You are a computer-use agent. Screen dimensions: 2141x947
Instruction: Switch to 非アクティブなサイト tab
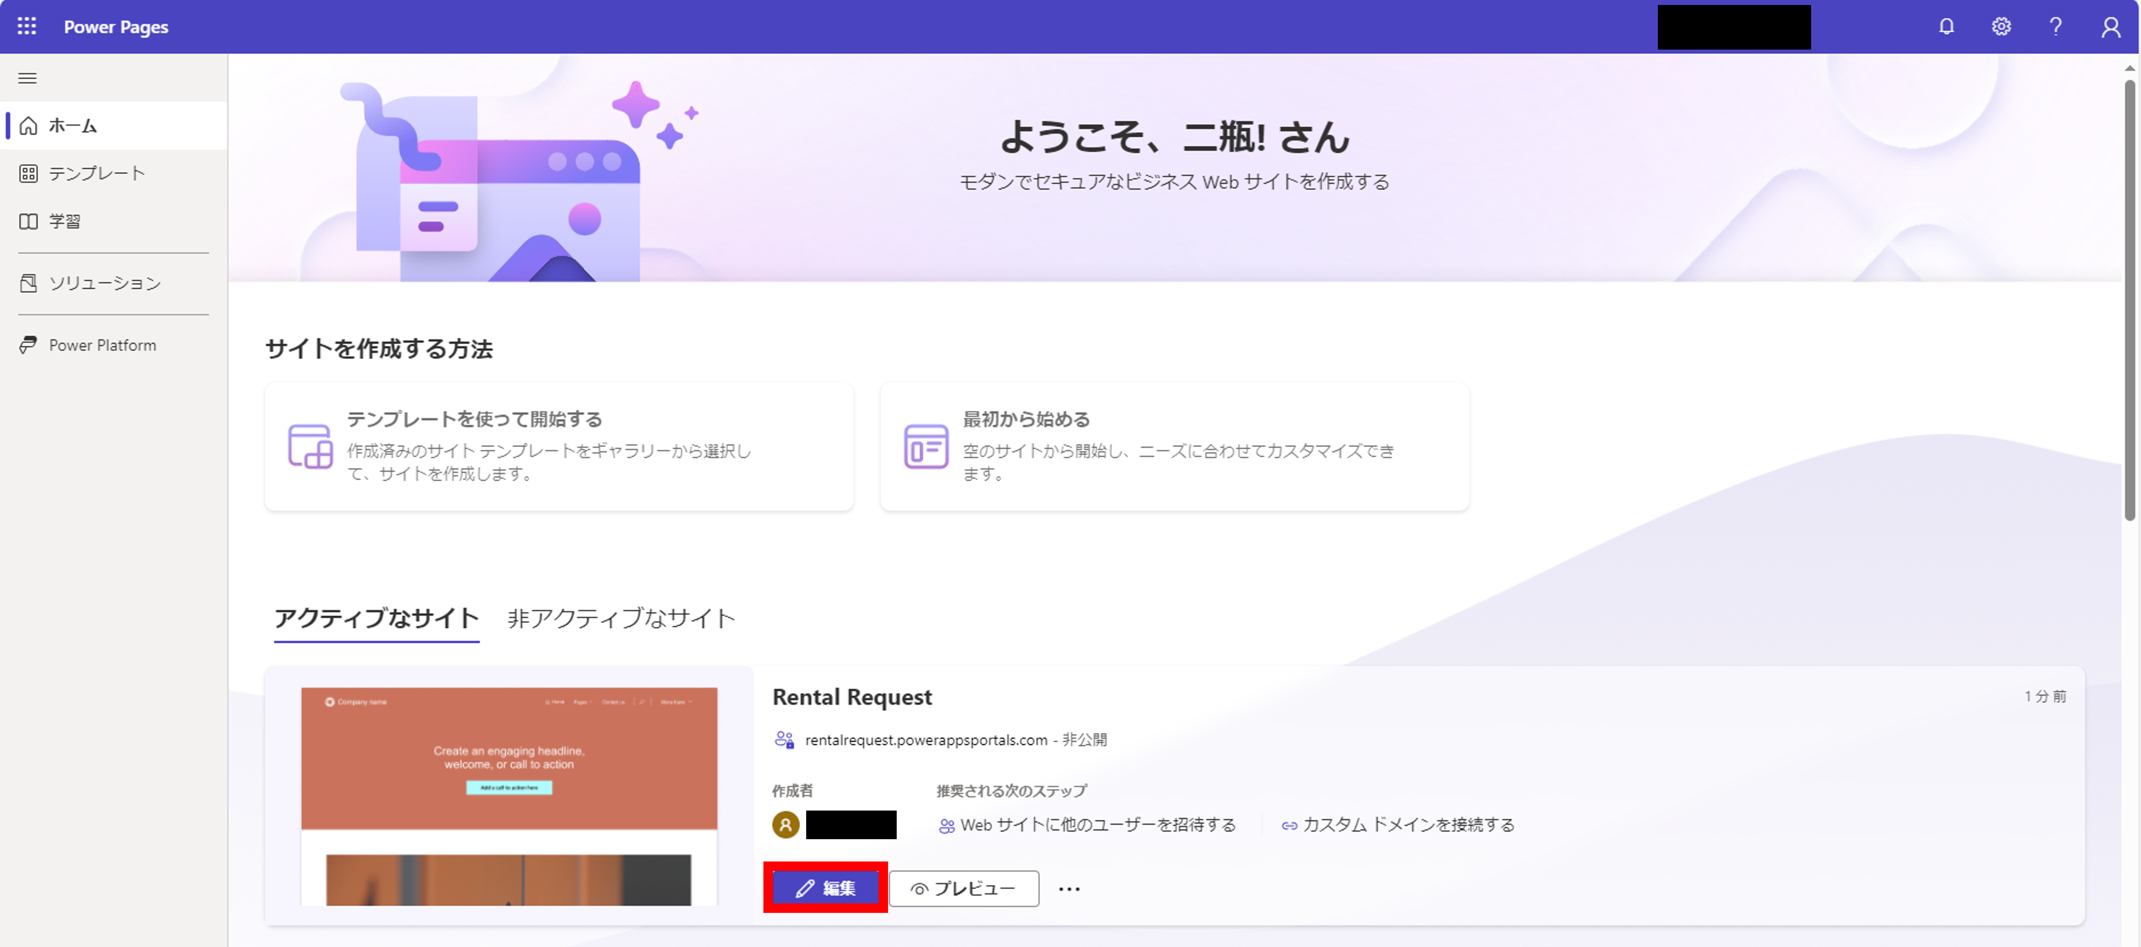pyautogui.click(x=621, y=618)
